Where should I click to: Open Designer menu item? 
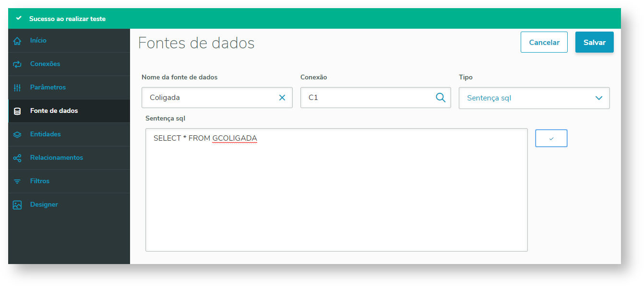coord(69,205)
